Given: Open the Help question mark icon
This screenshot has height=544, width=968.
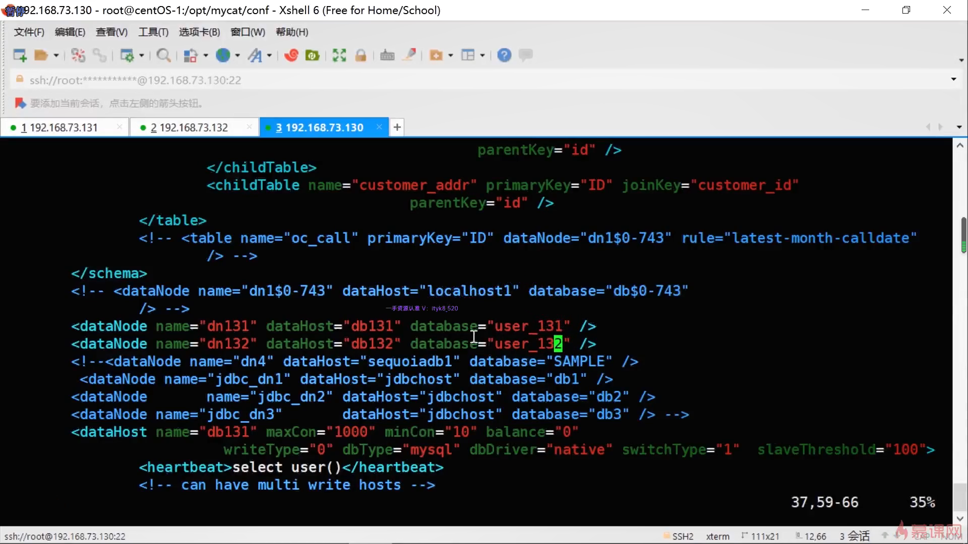Looking at the screenshot, I should pos(504,55).
